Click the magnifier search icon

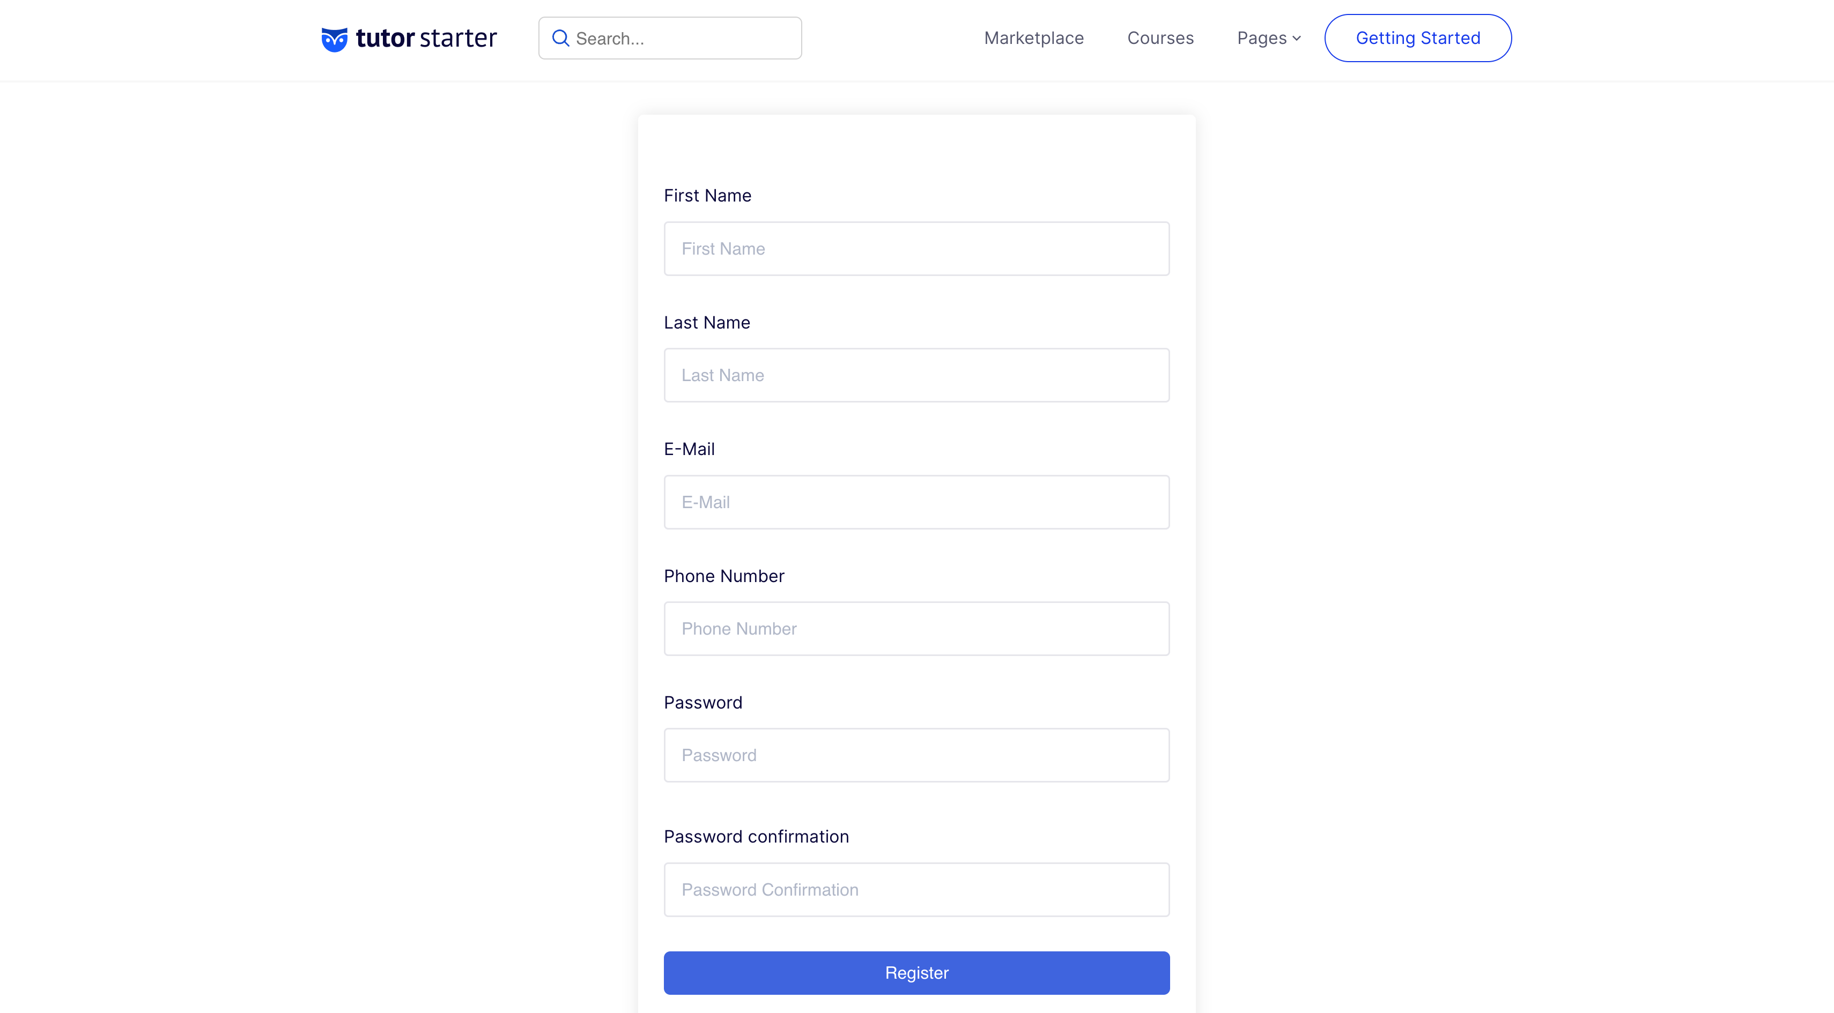pyautogui.click(x=561, y=39)
